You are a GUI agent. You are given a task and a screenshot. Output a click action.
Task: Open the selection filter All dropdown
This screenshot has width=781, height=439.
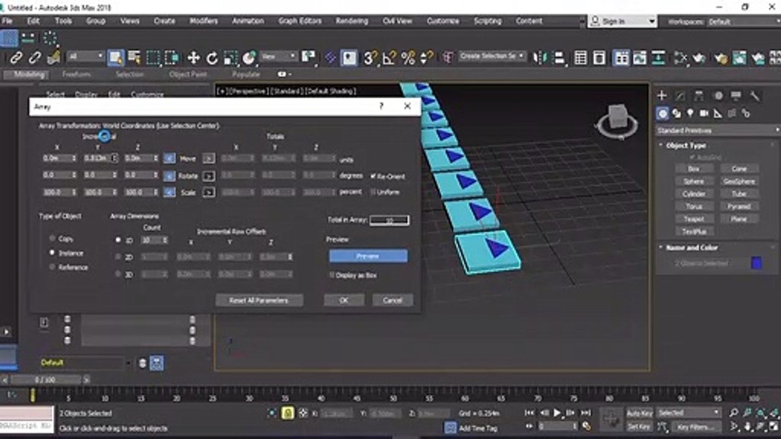click(x=86, y=57)
